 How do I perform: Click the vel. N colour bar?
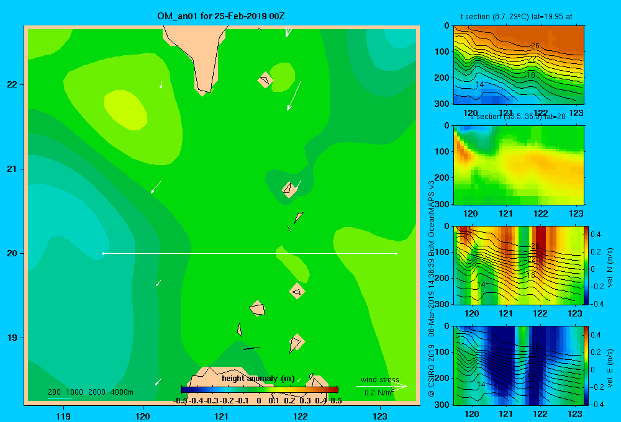click(587, 265)
